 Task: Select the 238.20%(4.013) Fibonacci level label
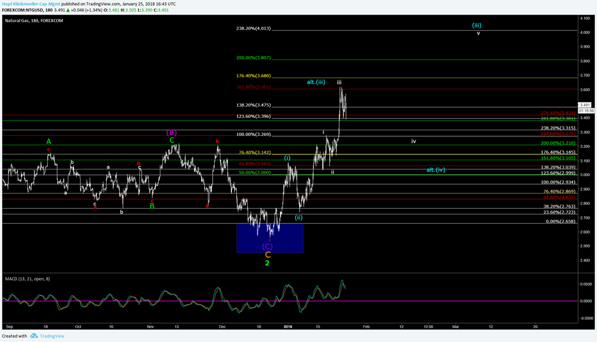click(254, 28)
